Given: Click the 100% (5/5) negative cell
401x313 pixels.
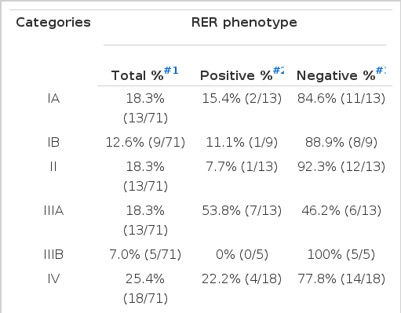Looking at the screenshot, I should [341, 254].
